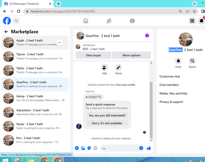The height and width of the screenshot is (162, 205).
Task: Click the share page icon in address bar
Action: (x=187, y=11)
